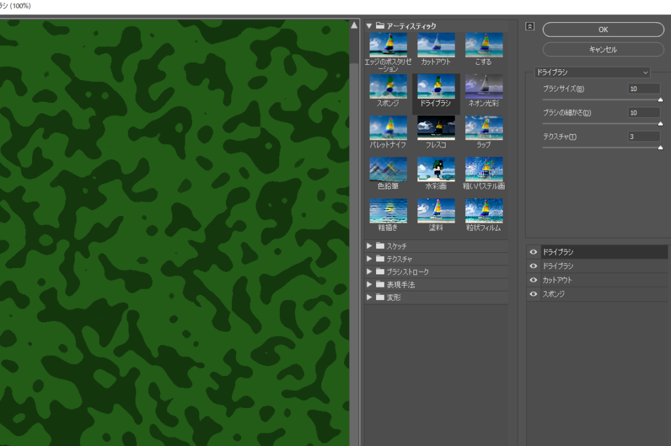Expand the テクスチャ filter folder
The height and width of the screenshot is (446, 671).
click(370, 259)
